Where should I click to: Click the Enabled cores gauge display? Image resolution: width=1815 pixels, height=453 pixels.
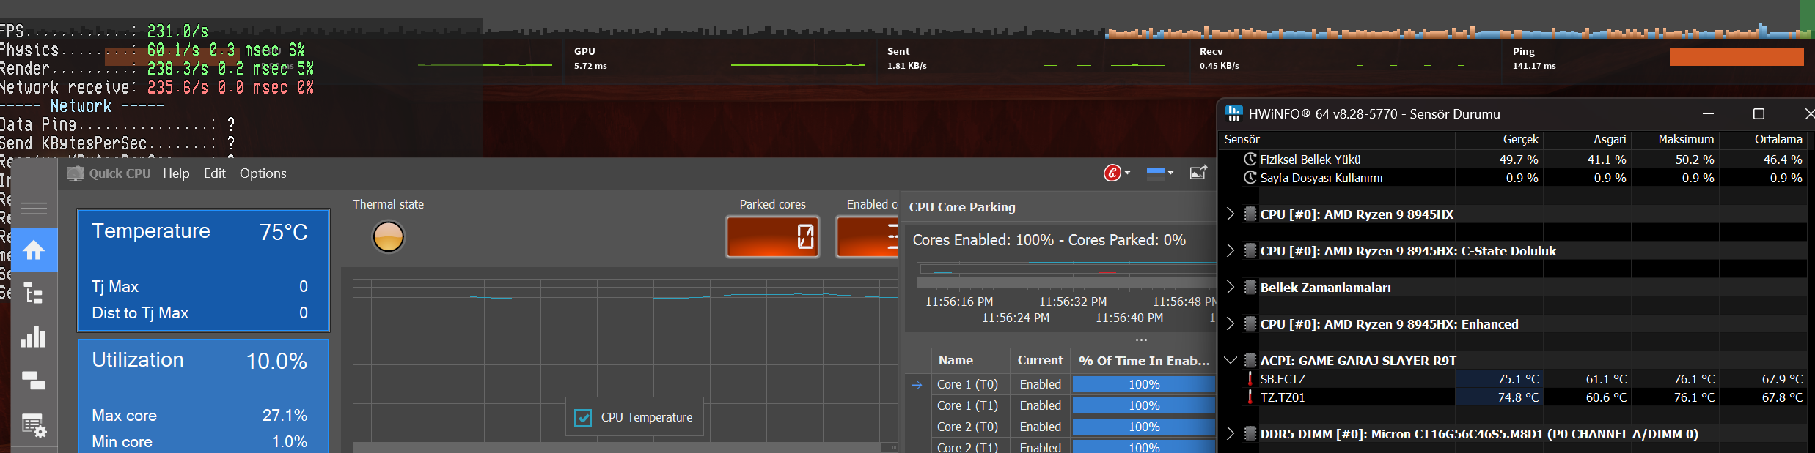click(x=868, y=236)
